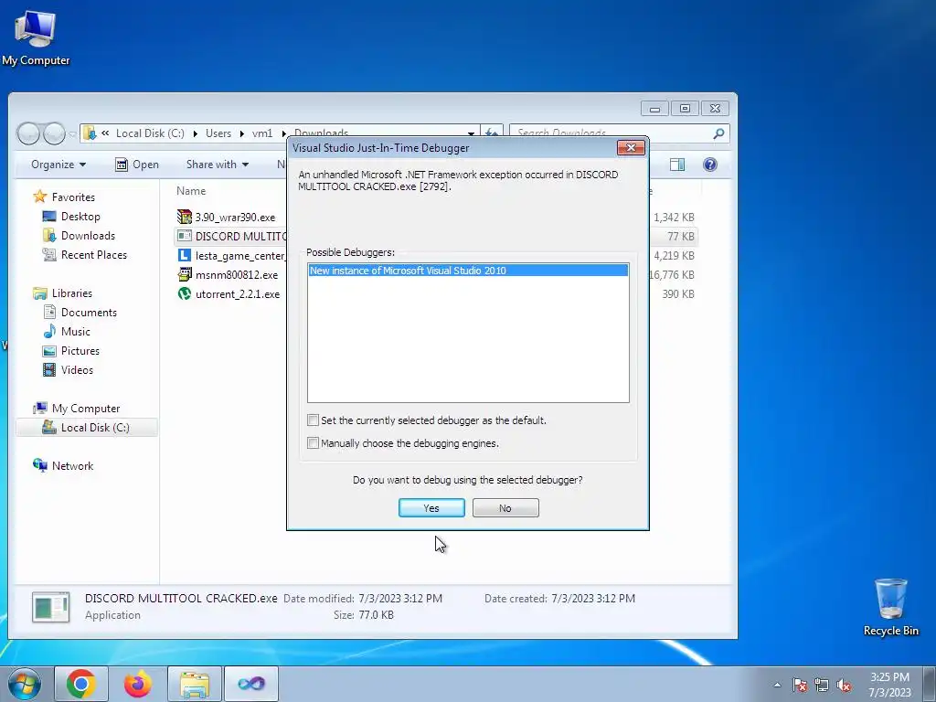The image size is (936, 702).
Task: Click the WinRAR installer file icon
Action: click(185, 217)
